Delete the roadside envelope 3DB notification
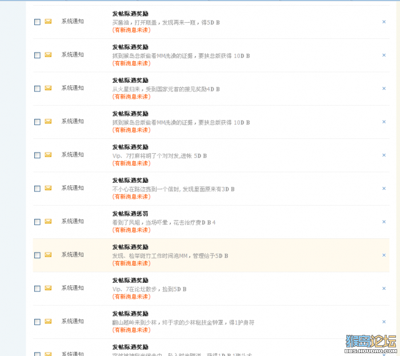 pyautogui.click(x=384, y=189)
